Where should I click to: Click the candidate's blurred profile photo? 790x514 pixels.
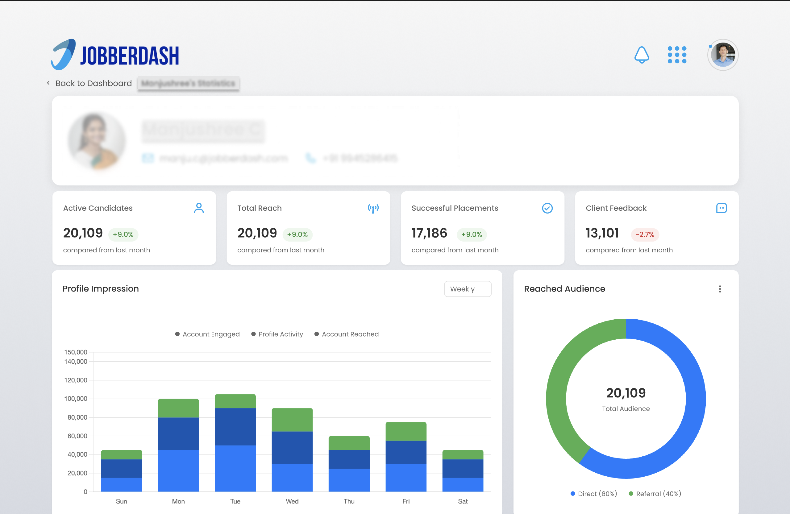pyautogui.click(x=97, y=141)
